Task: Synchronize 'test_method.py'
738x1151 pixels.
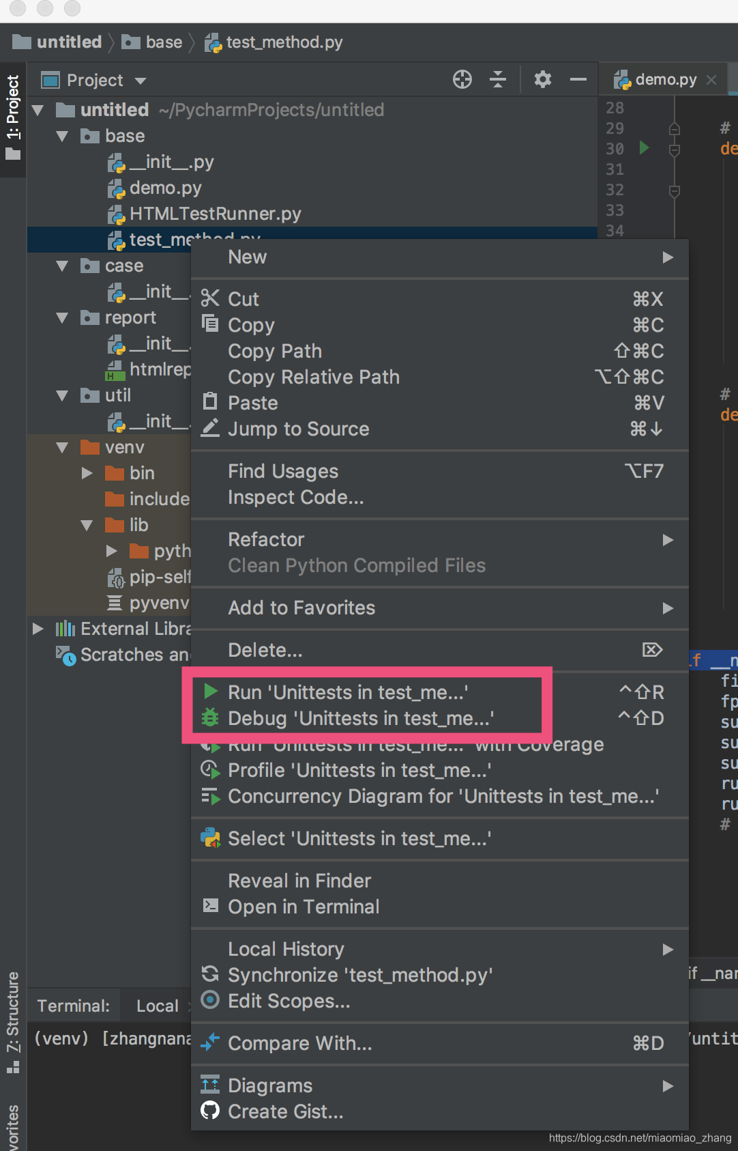Action: click(440, 975)
